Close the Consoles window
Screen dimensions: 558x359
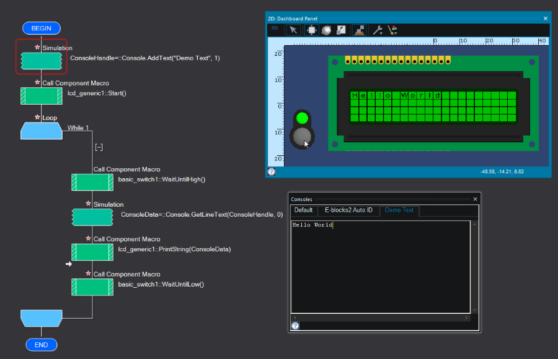coord(475,199)
